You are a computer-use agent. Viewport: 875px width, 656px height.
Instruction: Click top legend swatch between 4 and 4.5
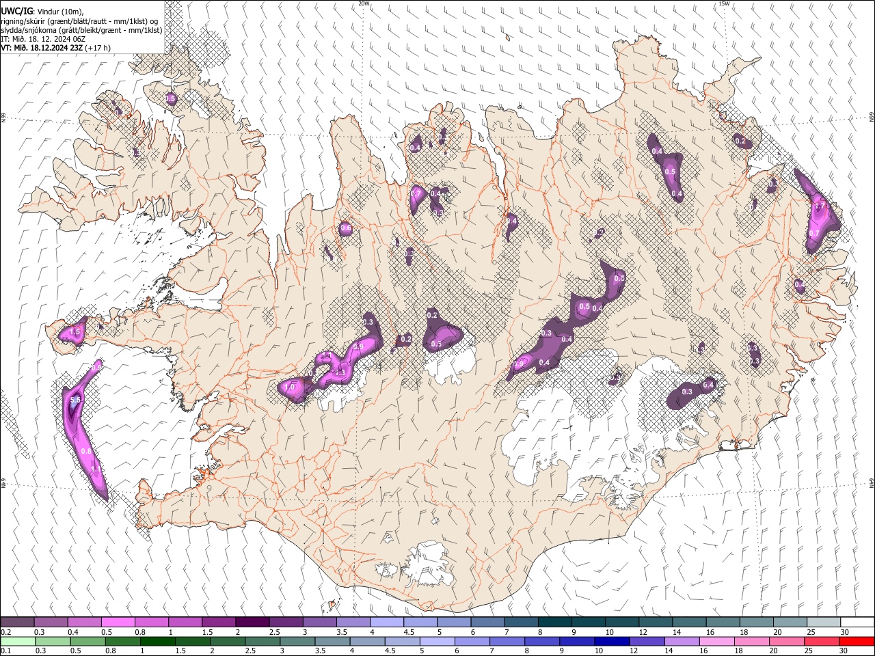tap(387, 622)
